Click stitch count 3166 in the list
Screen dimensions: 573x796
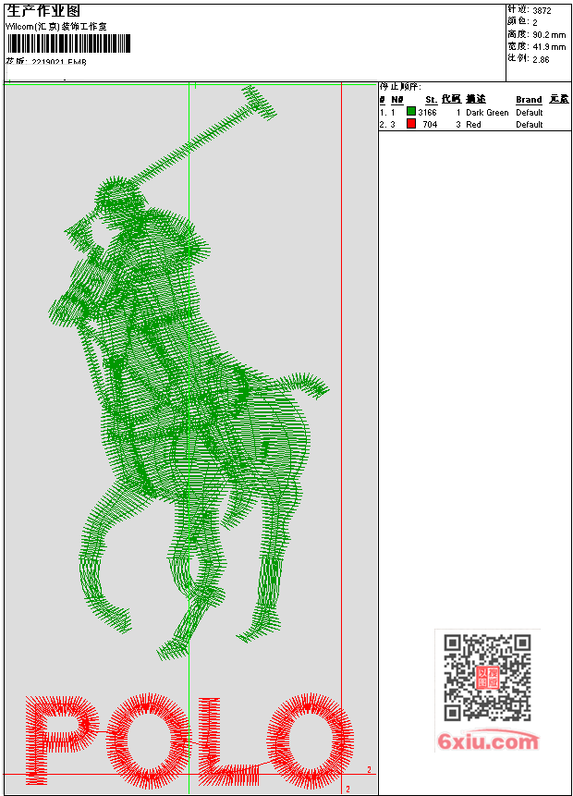tap(427, 112)
